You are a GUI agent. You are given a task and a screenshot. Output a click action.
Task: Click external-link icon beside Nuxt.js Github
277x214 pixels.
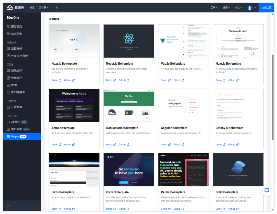tap(238, 80)
